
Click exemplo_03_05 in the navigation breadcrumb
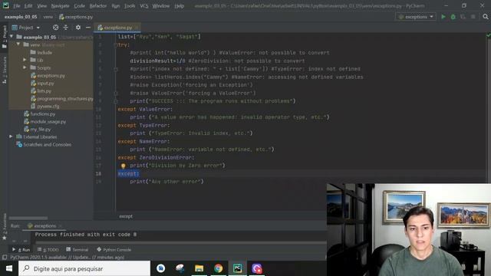point(21,17)
